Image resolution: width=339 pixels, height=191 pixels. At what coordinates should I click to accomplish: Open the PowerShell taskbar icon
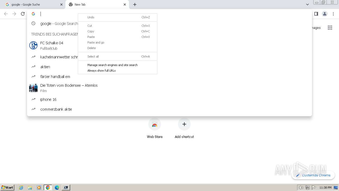66,188
